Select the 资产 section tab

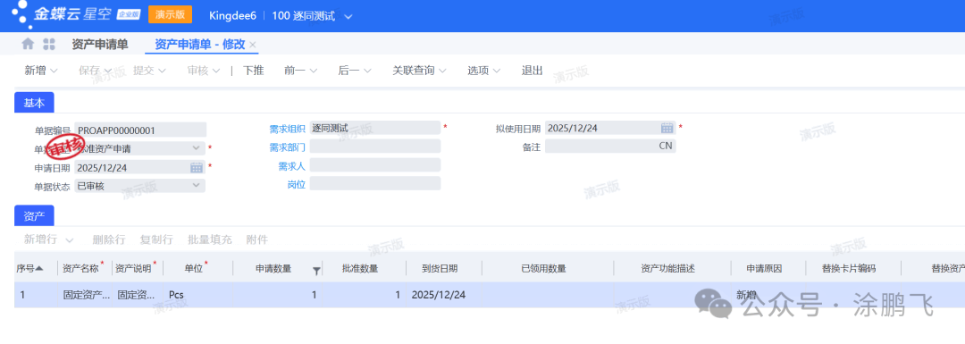click(34, 215)
